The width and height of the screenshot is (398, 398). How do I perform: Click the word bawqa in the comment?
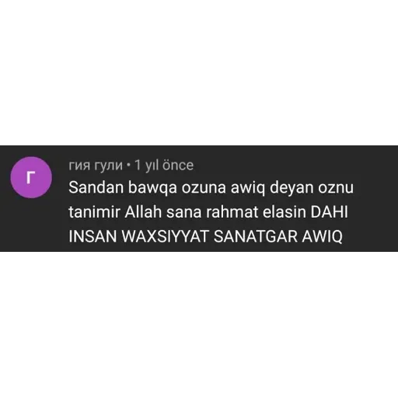(152, 187)
